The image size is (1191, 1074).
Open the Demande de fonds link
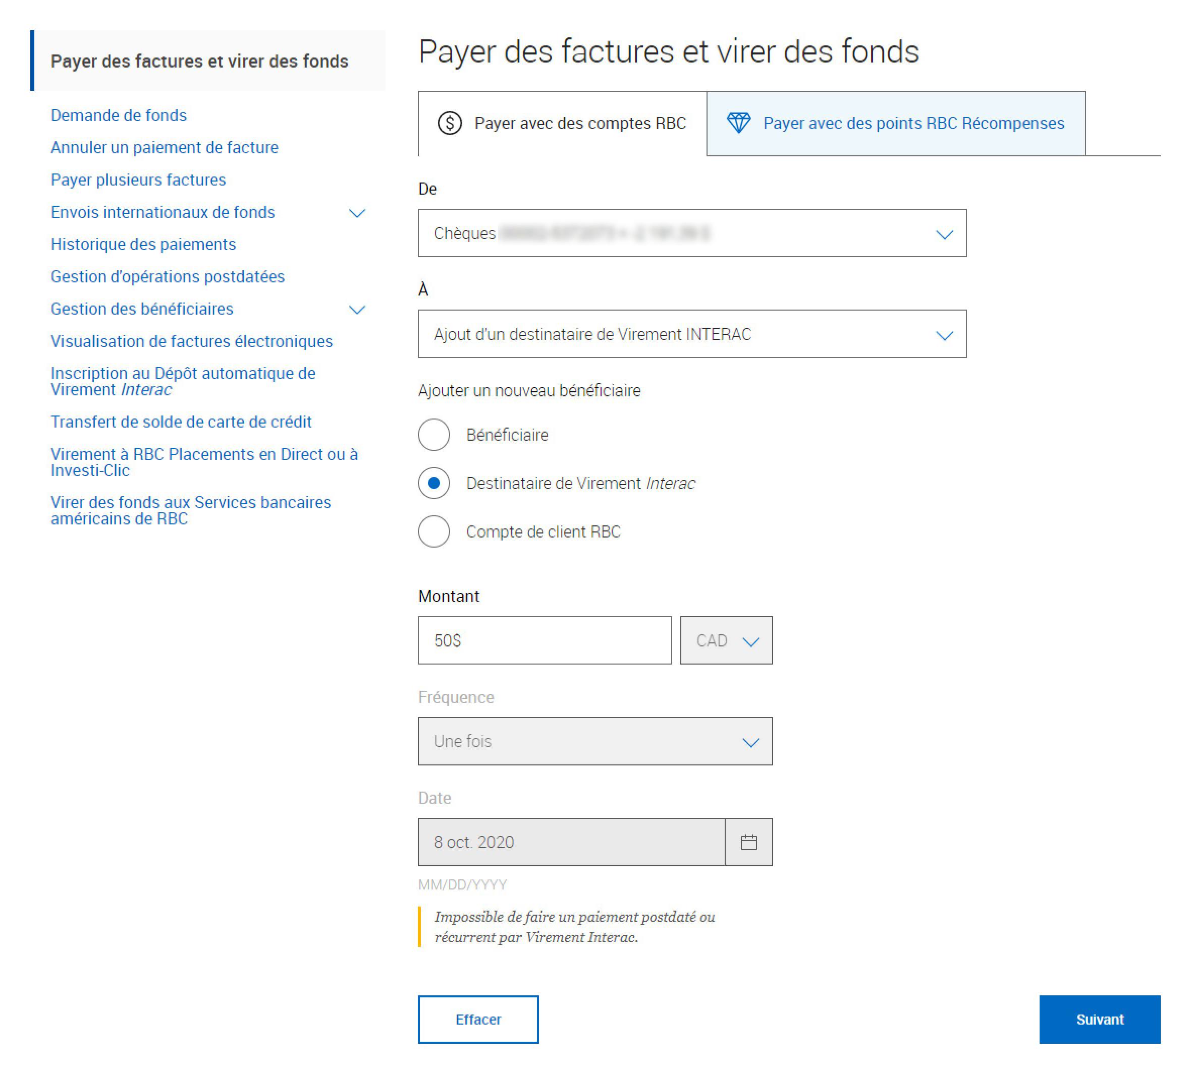click(x=119, y=115)
